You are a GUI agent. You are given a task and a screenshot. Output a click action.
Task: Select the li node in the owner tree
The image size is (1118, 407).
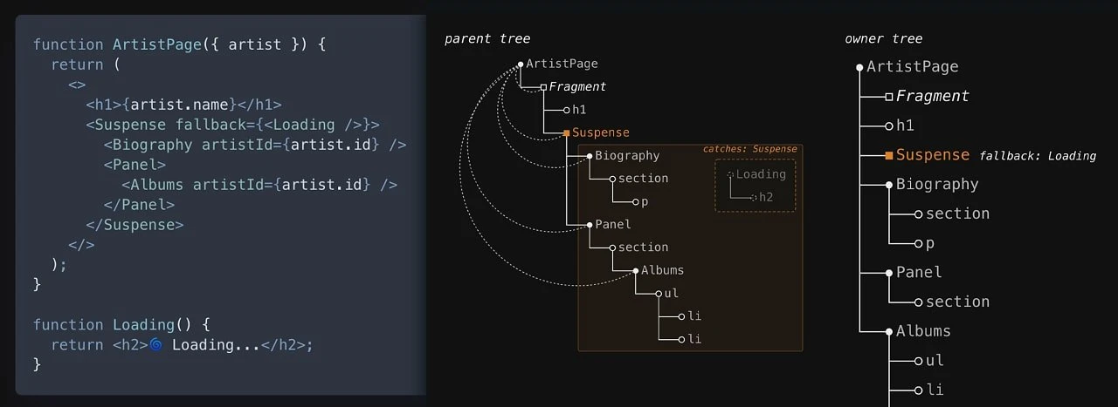pos(935,390)
